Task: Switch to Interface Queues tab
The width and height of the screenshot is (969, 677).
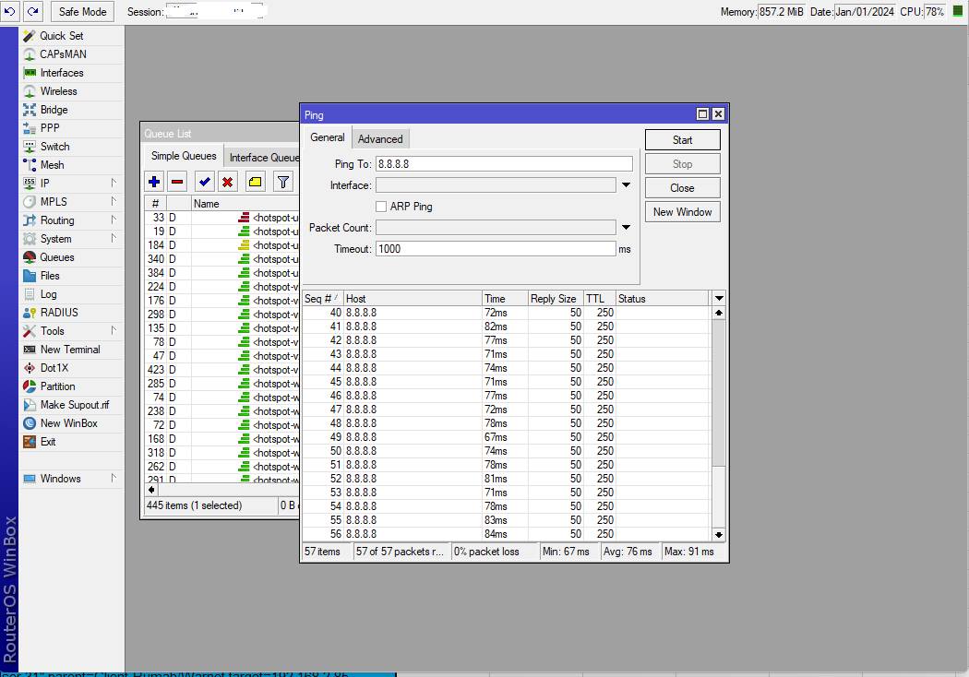Action: 263,158
